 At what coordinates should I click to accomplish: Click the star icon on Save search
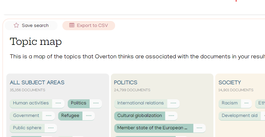click(x=16, y=25)
